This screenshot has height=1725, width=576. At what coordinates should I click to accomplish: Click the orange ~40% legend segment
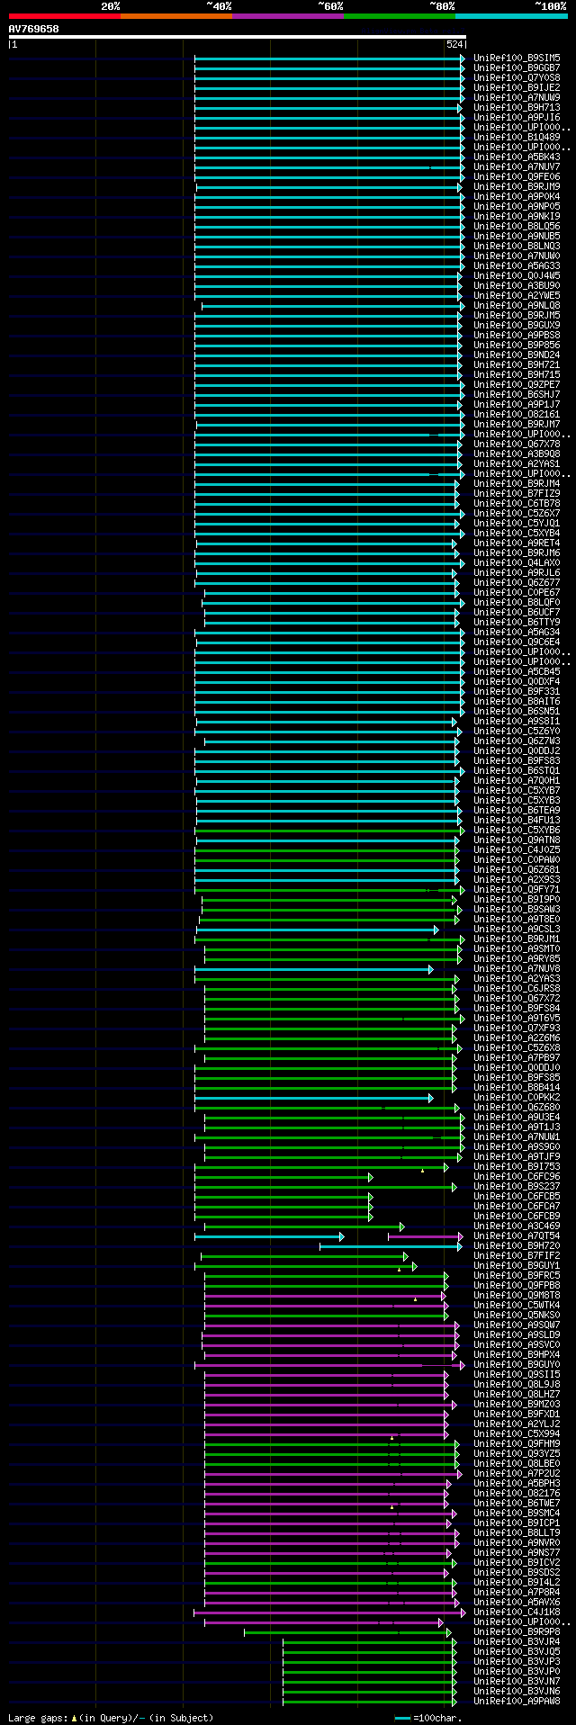tap(175, 16)
